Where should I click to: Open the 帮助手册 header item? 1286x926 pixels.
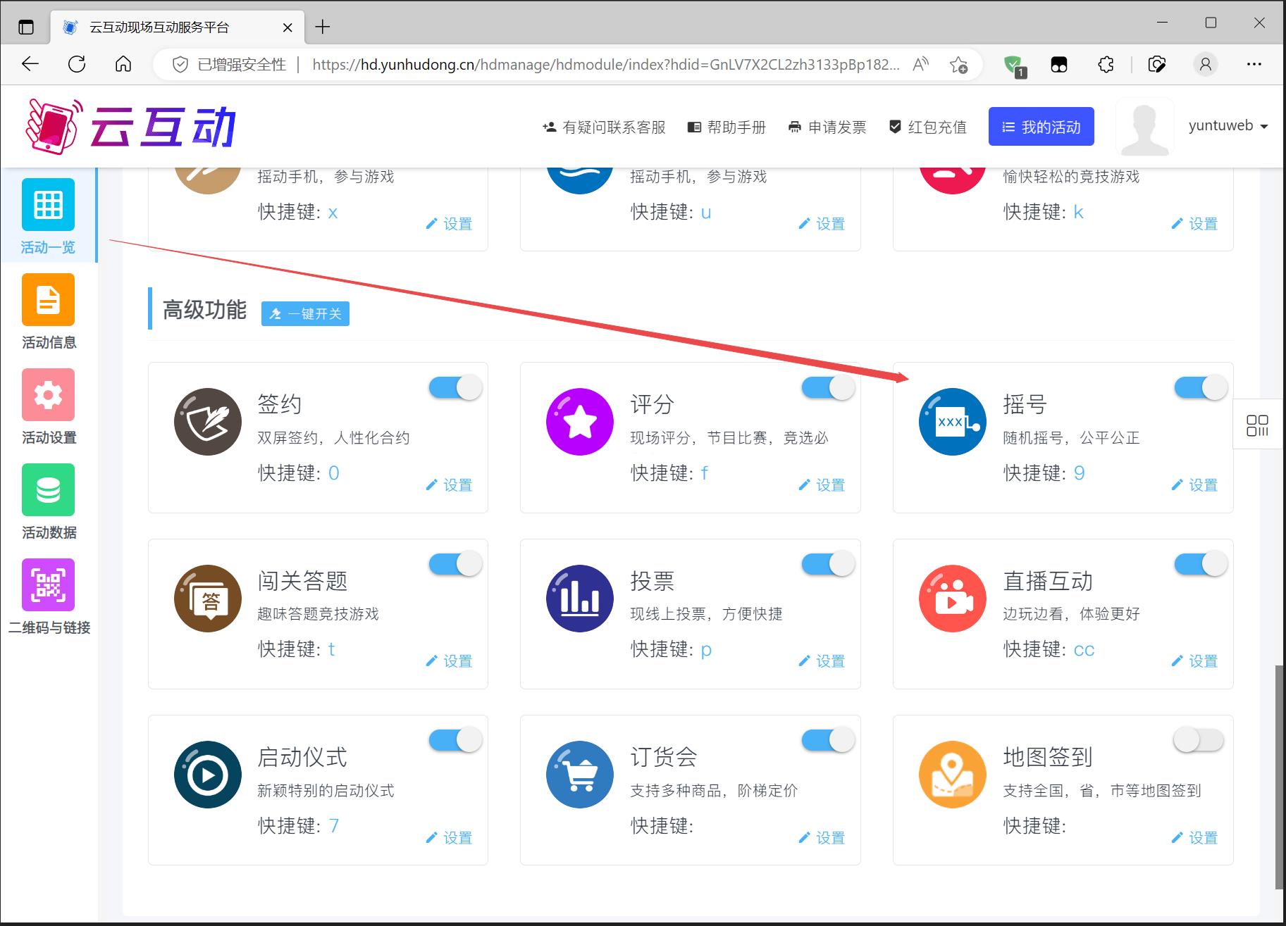(x=727, y=127)
